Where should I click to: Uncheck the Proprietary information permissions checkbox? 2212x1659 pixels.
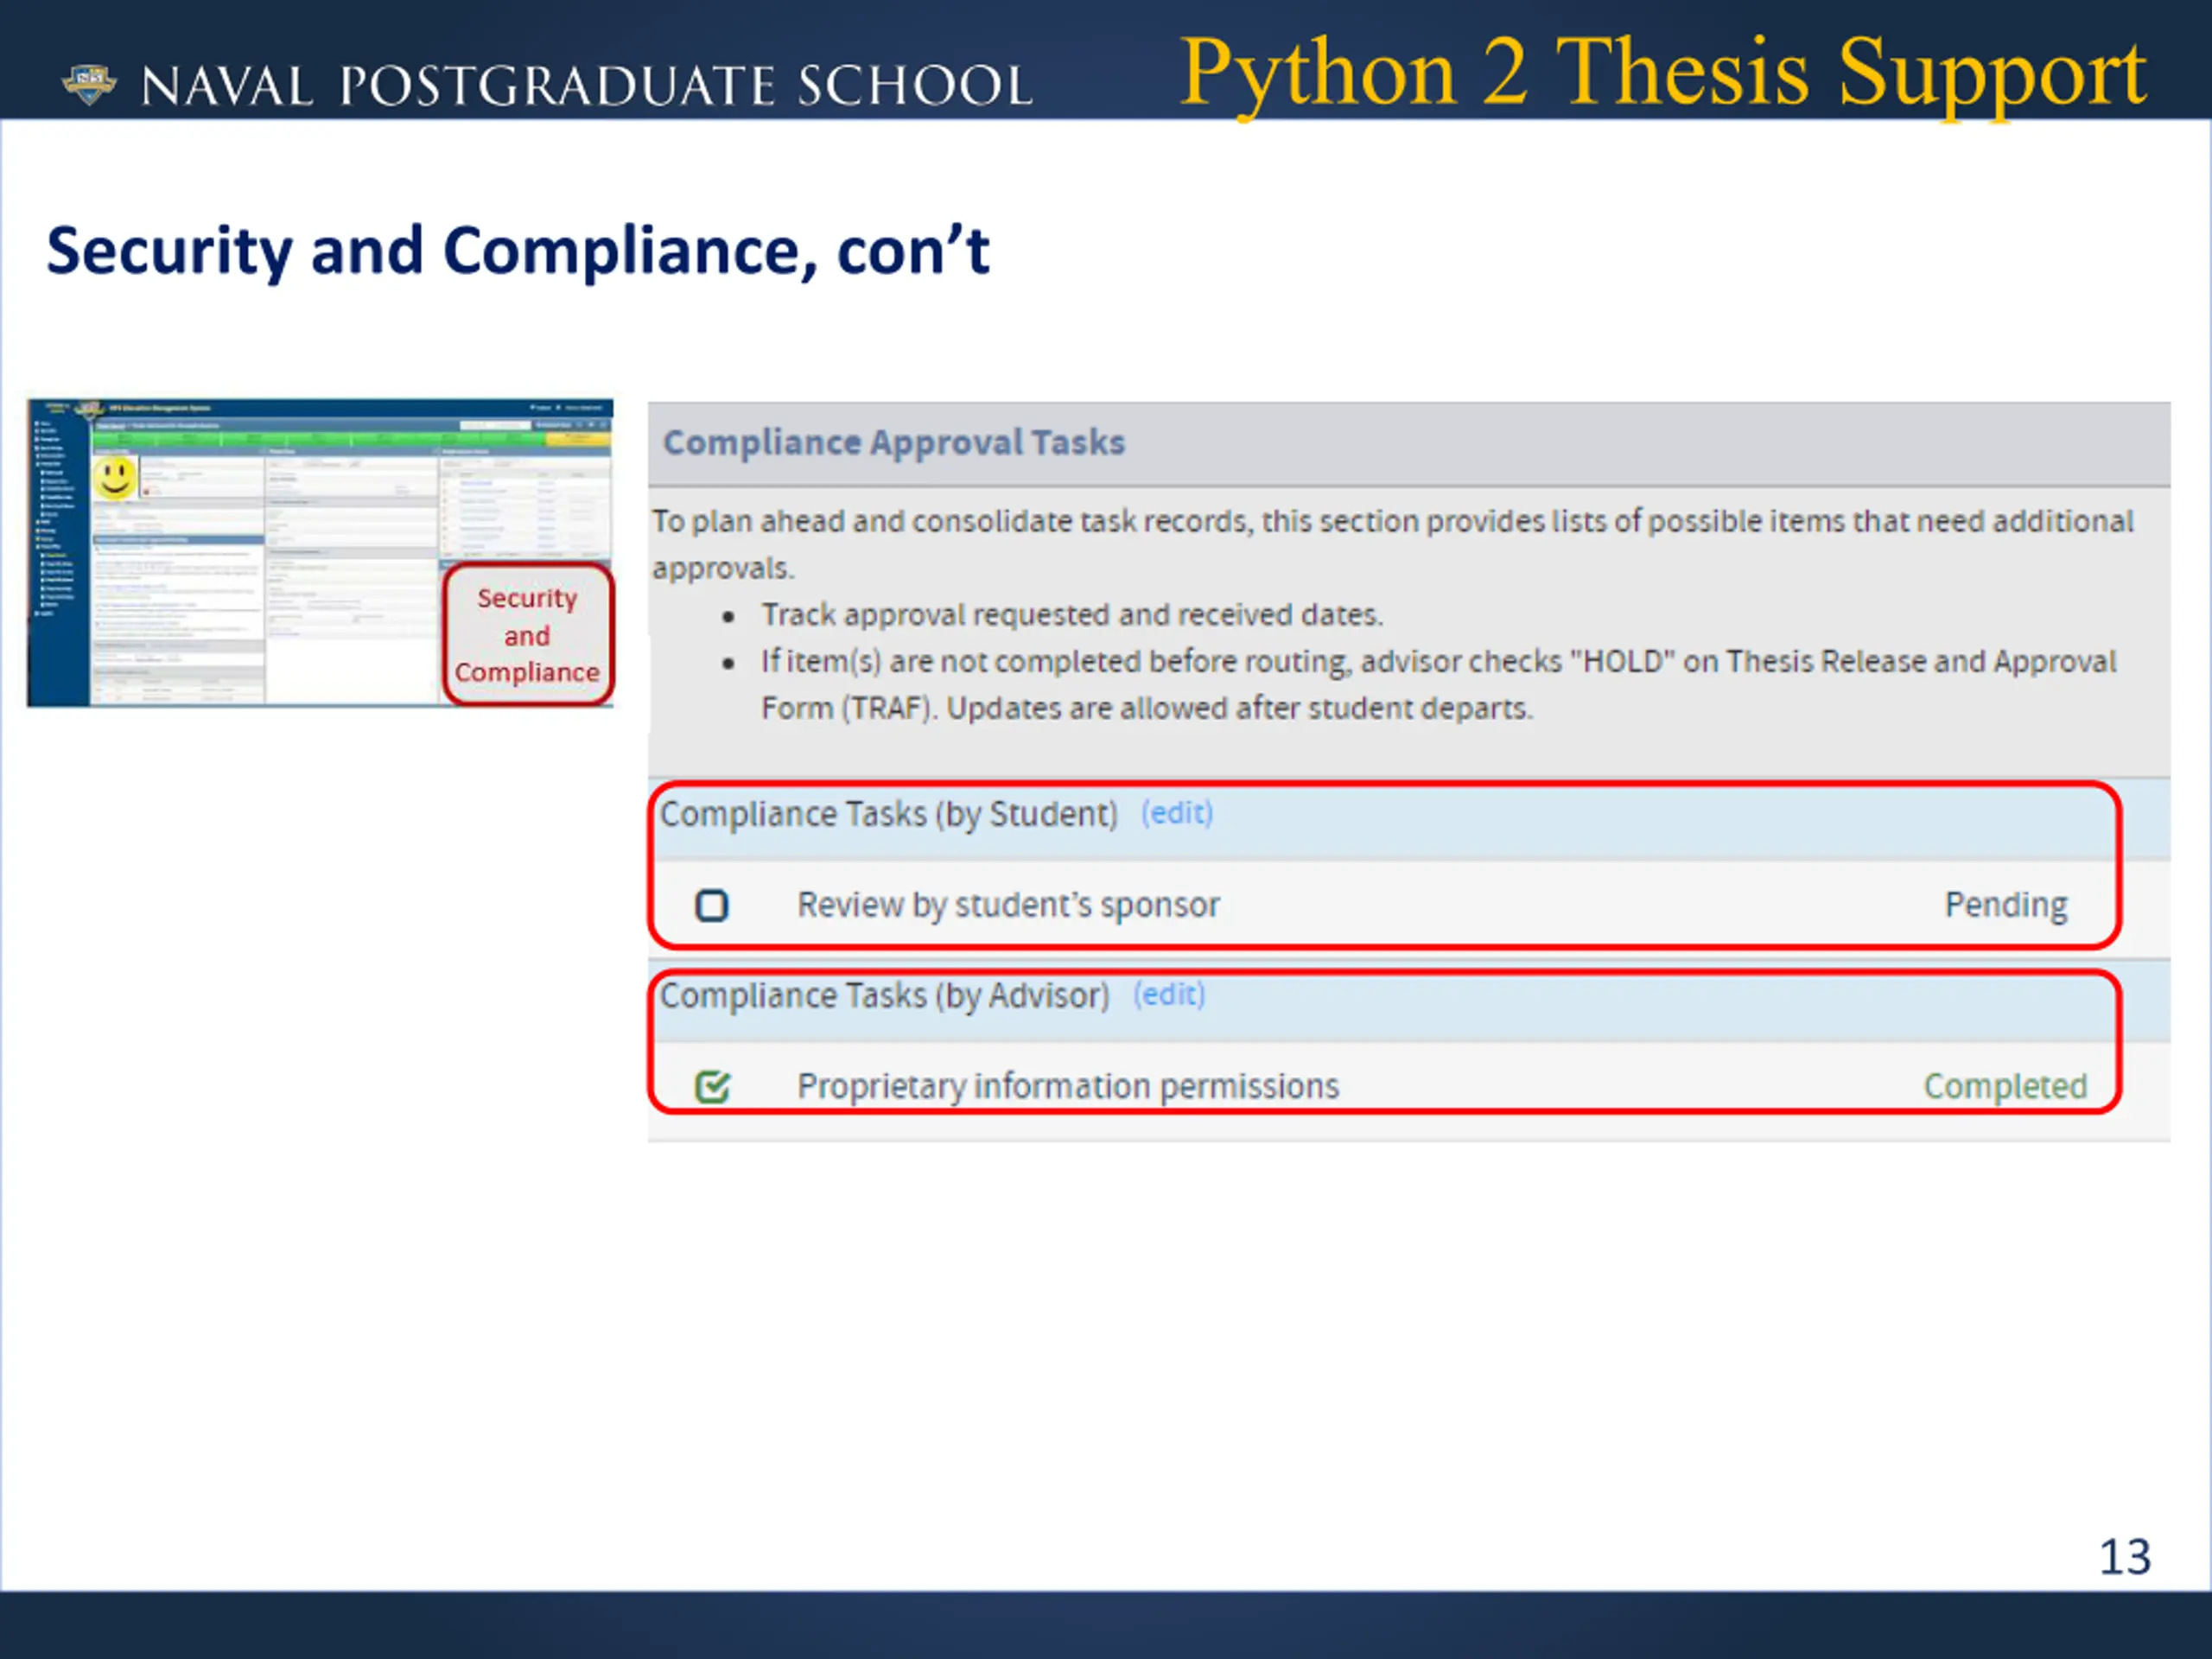click(712, 1086)
